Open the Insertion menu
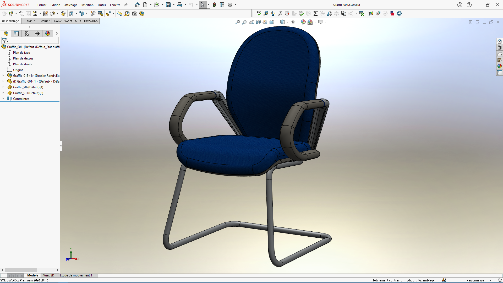Screen dimensions: 503x283 (88, 5)
